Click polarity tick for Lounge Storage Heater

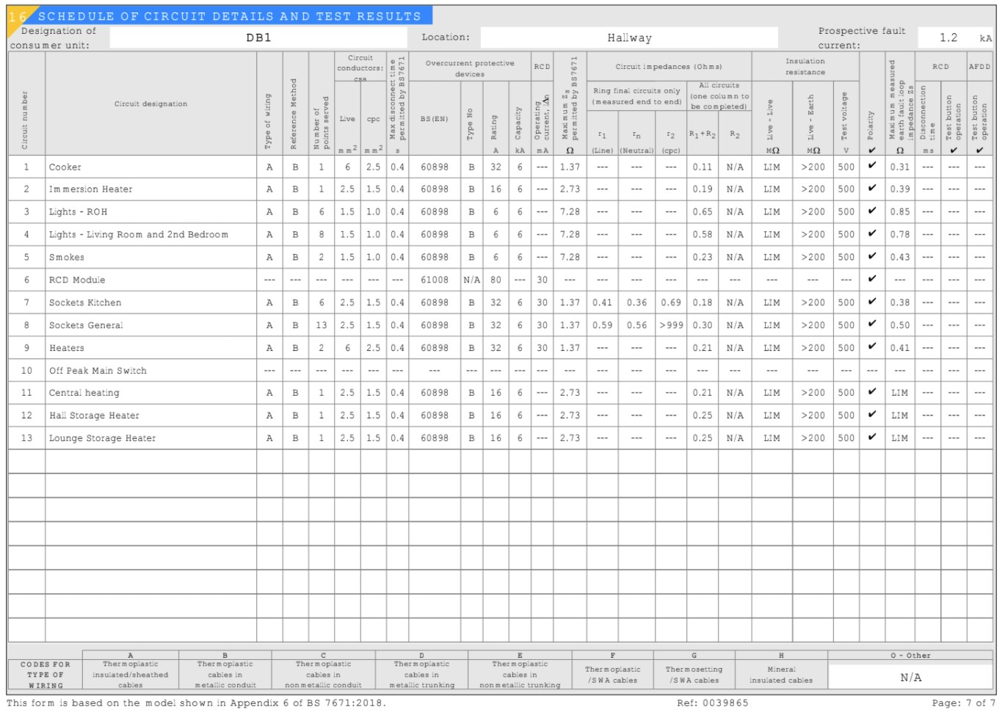tap(871, 437)
